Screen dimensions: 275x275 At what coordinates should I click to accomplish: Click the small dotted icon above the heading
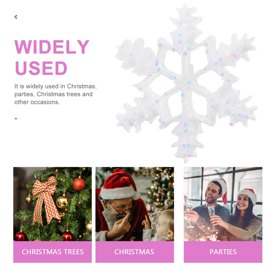[x=16, y=17]
